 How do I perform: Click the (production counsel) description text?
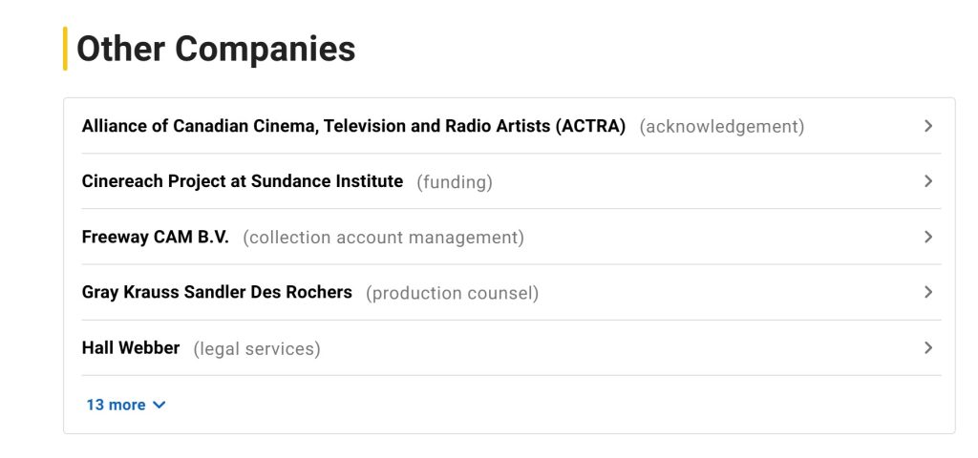452,293
